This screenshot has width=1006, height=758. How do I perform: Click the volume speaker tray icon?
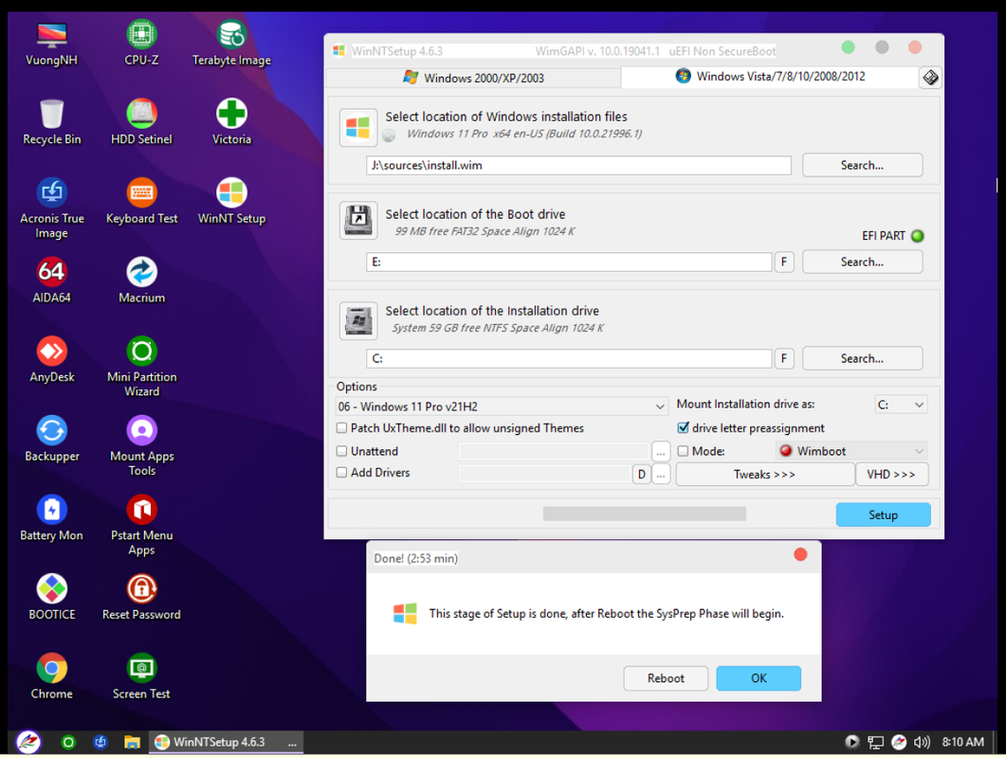tap(922, 742)
